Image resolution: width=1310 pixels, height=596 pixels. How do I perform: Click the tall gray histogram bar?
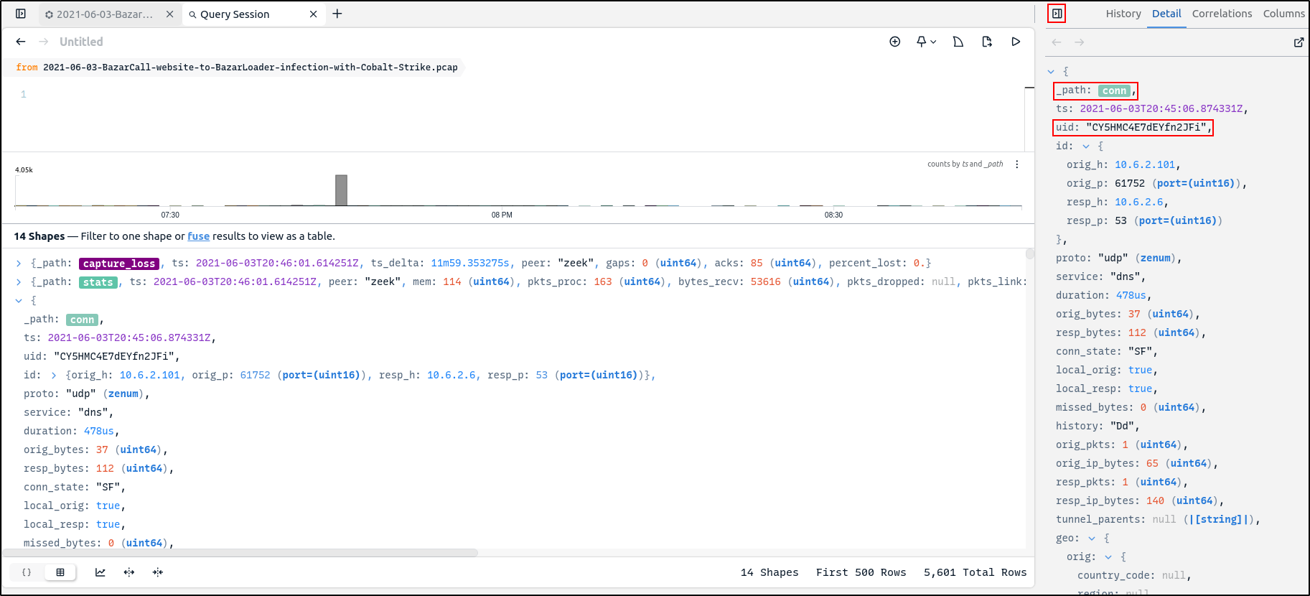(x=341, y=190)
